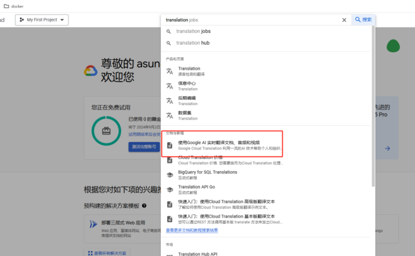415x256 pixels.
Task: Click the translate icon beside 数据集
Action: point(170,116)
